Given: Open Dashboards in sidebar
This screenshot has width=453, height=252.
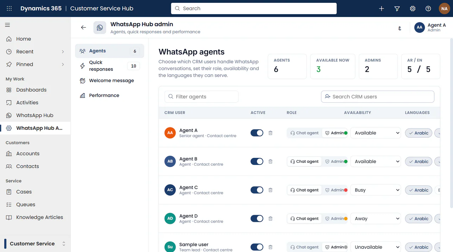Looking at the screenshot, I should coord(35,90).
